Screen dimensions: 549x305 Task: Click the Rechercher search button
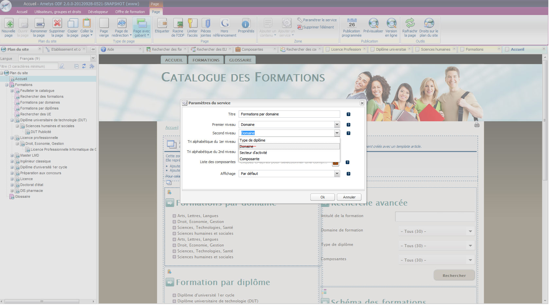454,276
